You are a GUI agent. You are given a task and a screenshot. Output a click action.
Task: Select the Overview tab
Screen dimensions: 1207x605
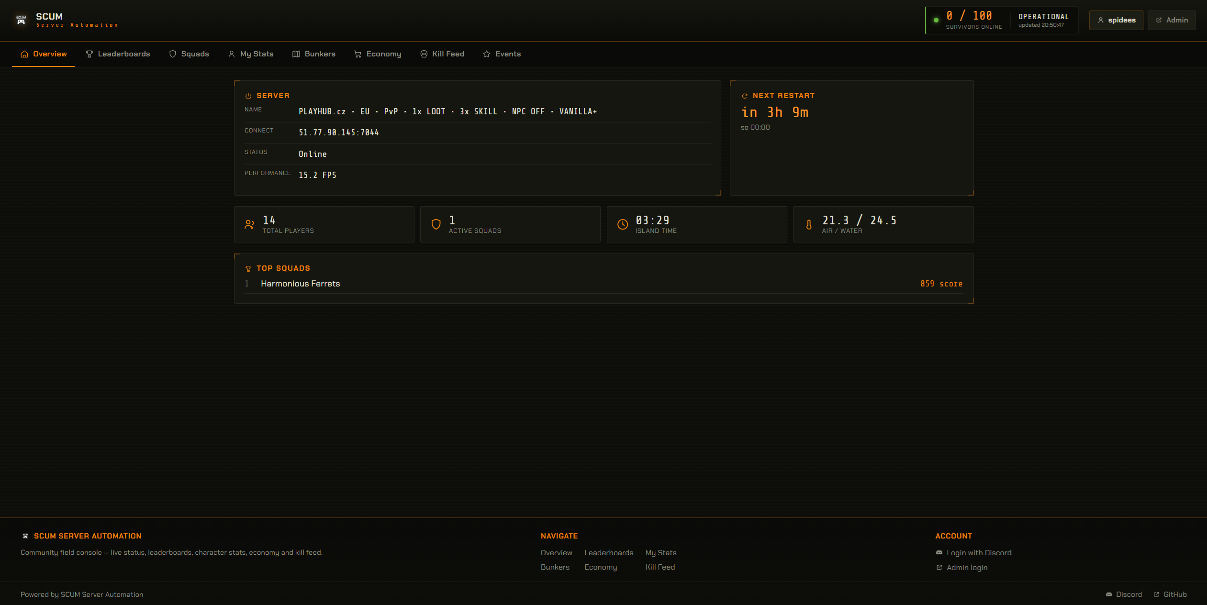(44, 54)
